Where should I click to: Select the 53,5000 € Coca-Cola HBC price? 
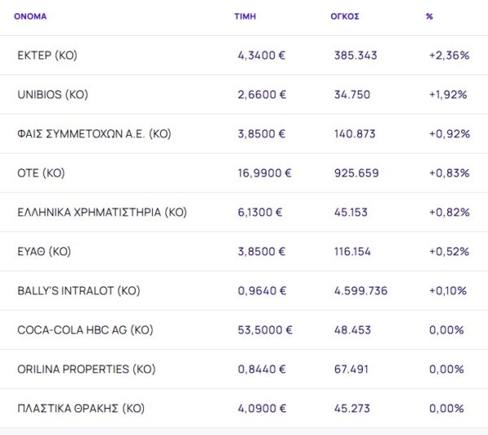click(x=264, y=330)
